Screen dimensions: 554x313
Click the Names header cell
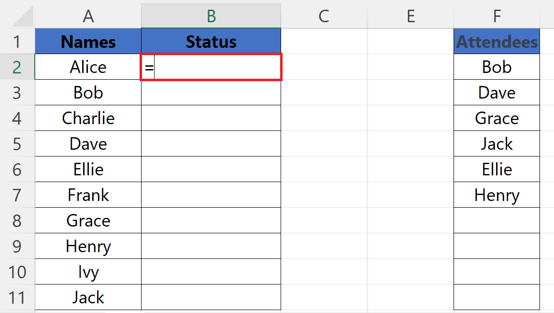[87, 42]
